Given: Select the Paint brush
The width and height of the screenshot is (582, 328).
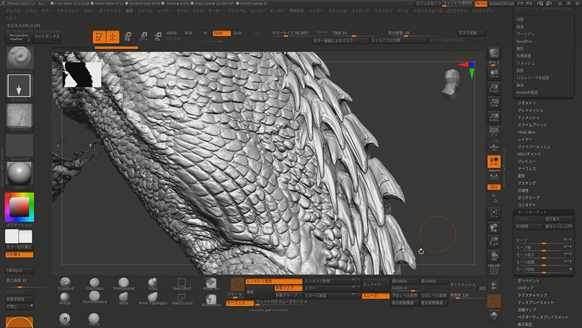Looking at the screenshot, I should point(65,319).
